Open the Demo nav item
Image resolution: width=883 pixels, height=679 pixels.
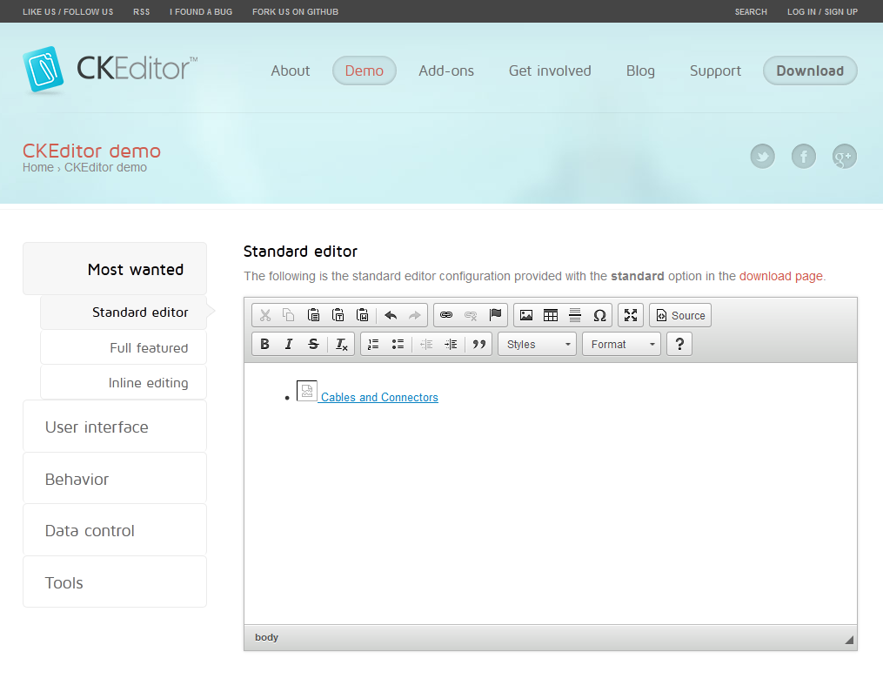click(x=365, y=71)
